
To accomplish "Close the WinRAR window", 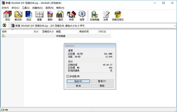I will 172,3.
